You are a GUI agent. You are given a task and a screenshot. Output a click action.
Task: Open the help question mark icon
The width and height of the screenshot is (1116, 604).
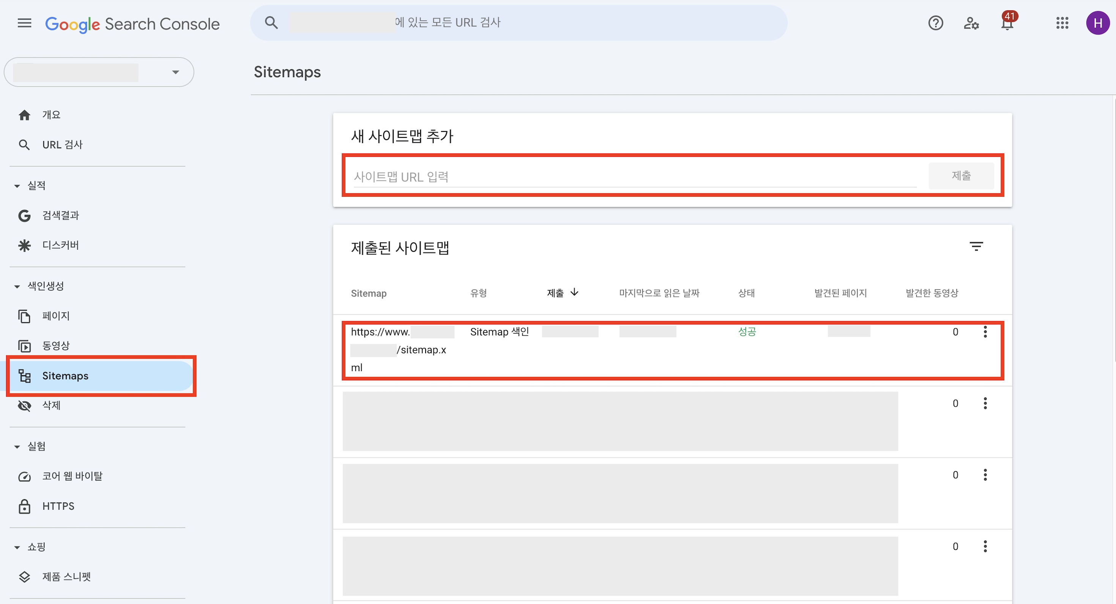coord(936,23)
